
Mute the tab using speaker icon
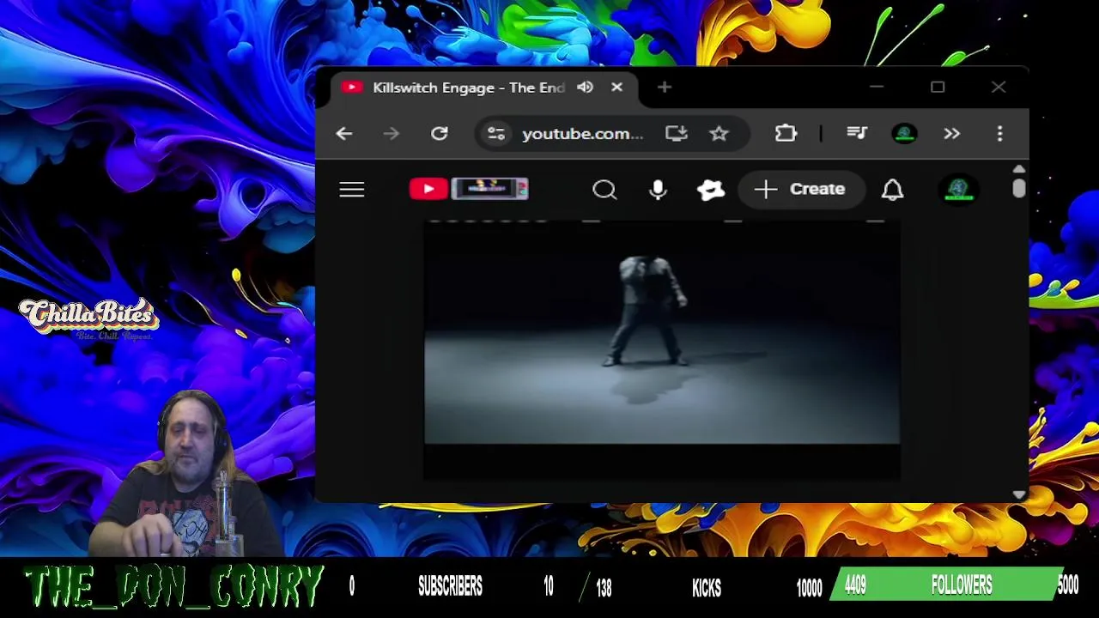585,88
